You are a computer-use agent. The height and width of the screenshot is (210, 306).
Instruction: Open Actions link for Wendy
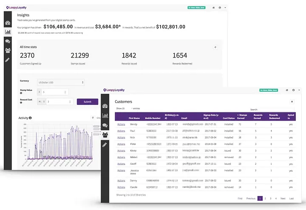click(x=121, y=124)
